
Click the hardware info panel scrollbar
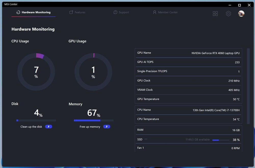(x=248, y=86)
